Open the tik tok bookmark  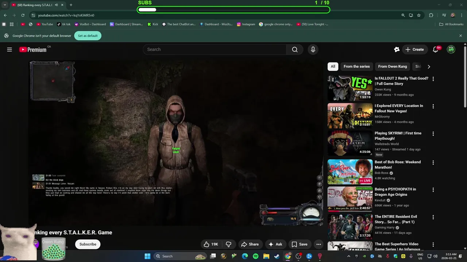[64, 24]
